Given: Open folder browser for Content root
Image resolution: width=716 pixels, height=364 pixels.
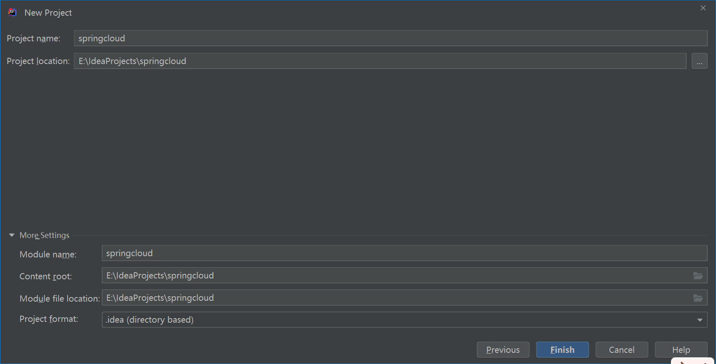Looking at the screenshot, I should (x=698, y=276).
